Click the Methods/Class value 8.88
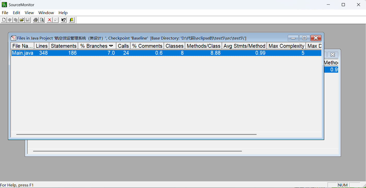This screenshot has height=188, width=366. (x=216, y=53)
